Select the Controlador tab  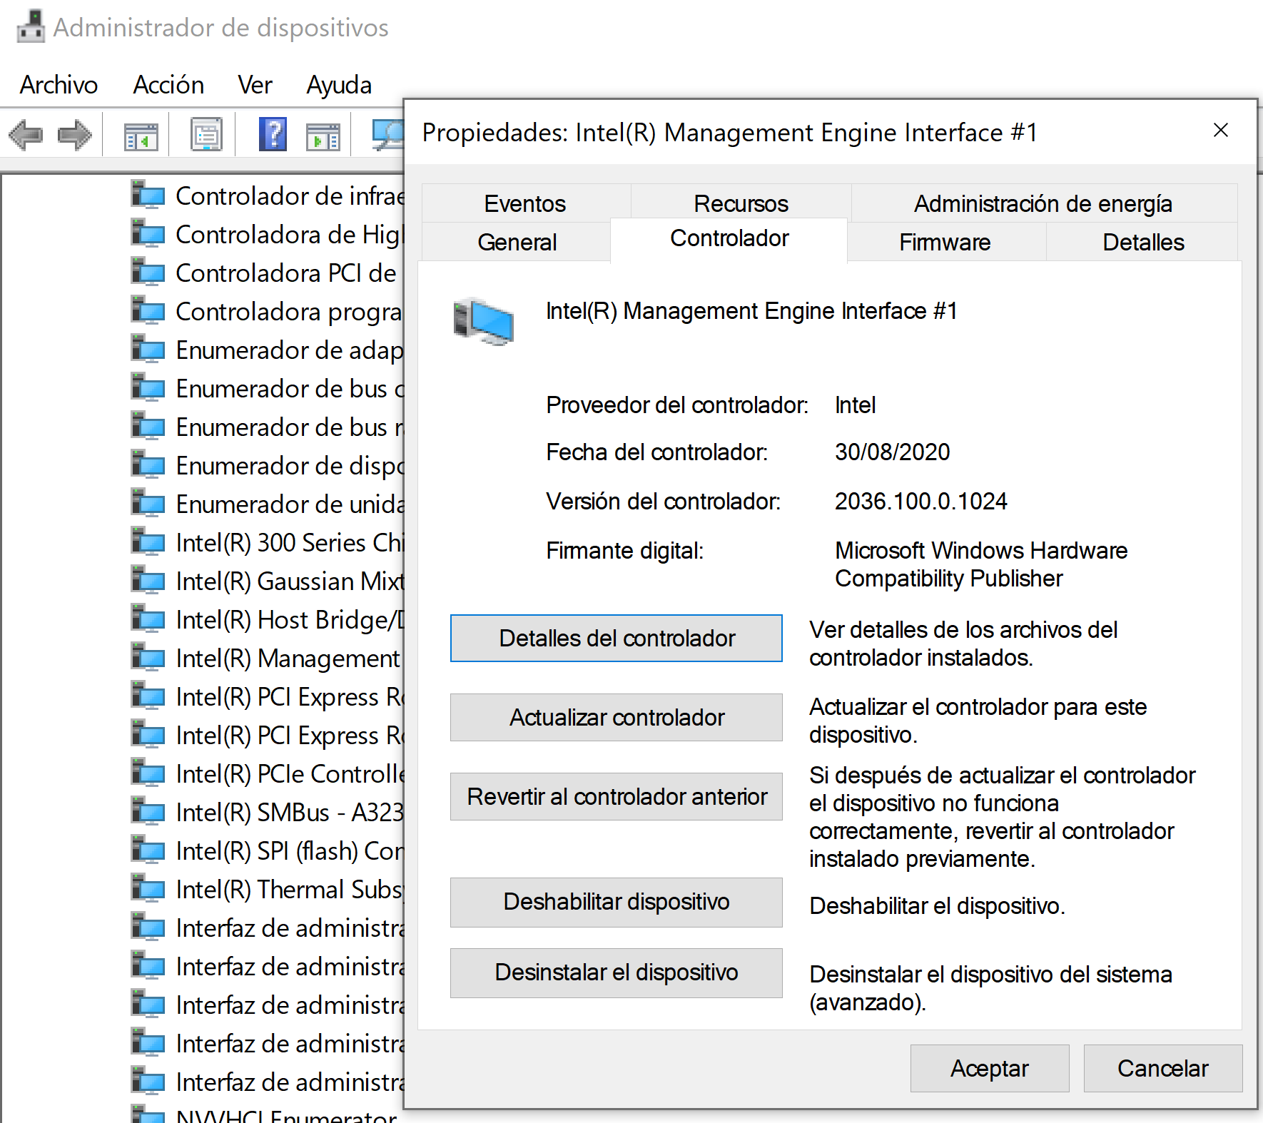[729, 239]
